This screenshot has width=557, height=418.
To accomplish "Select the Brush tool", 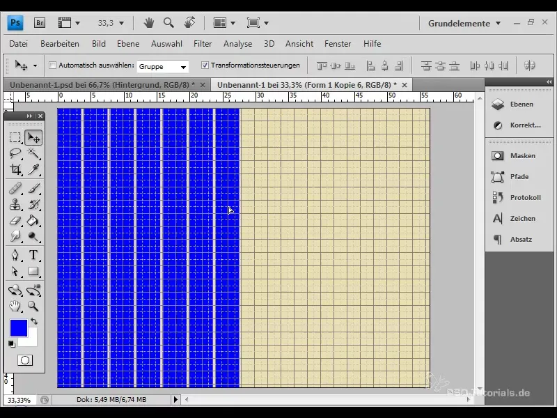I will tap(33, 188).
